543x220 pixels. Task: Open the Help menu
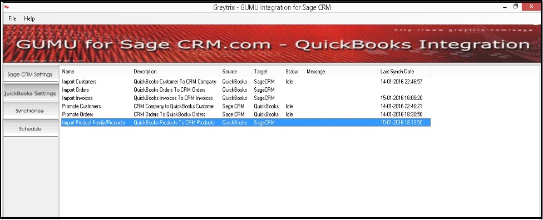point(29,18)
